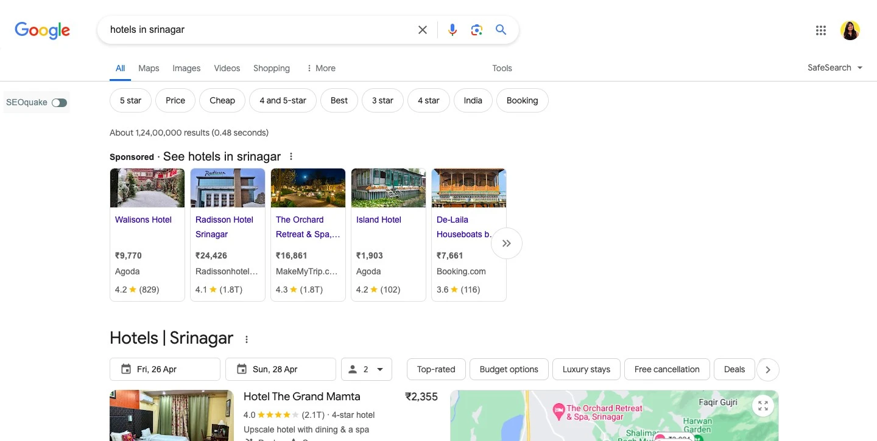Open options menu beside Hotels | Srinagar heading
The width and height of the screenshot is (877, 441).
coord(247,339)
